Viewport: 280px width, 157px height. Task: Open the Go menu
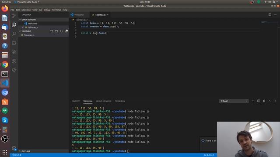click(41, 10)
